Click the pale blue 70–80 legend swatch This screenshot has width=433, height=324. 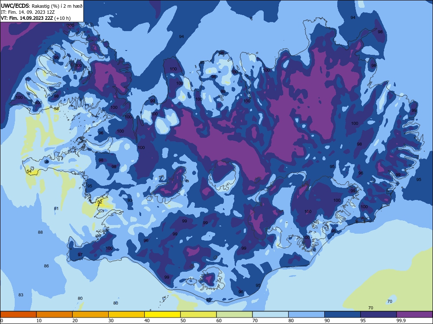pyautogui.click(x=271, y=314)
